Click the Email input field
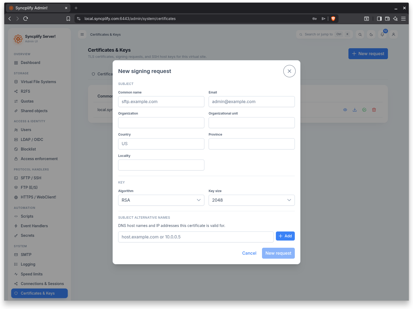 coord(252,102)
